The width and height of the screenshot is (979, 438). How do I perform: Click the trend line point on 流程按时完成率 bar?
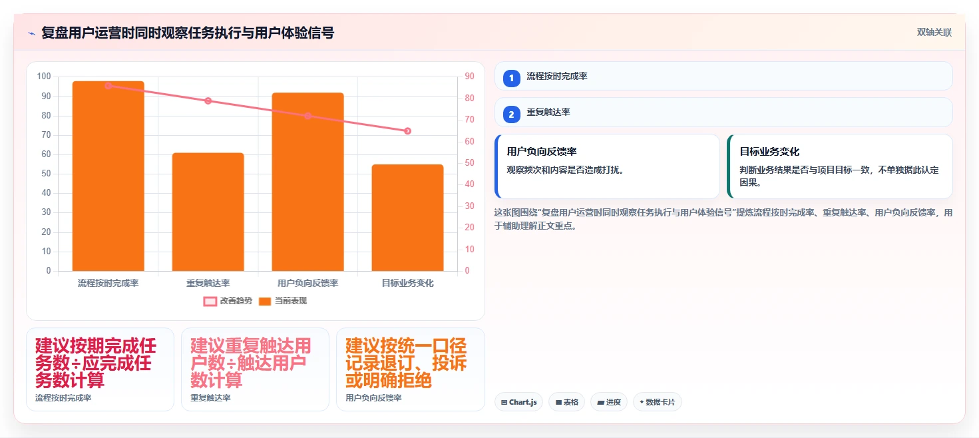point(108,85)
